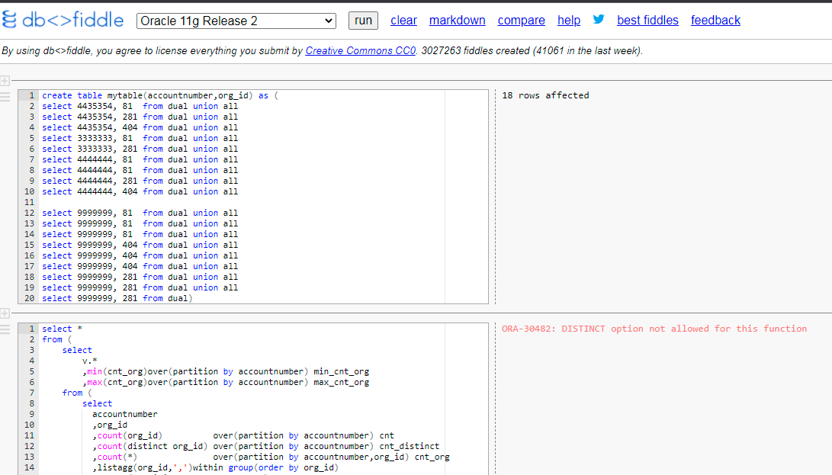832x475 pixels.
Task: Click the db<>fiddle logo
Action: point(63,20)
